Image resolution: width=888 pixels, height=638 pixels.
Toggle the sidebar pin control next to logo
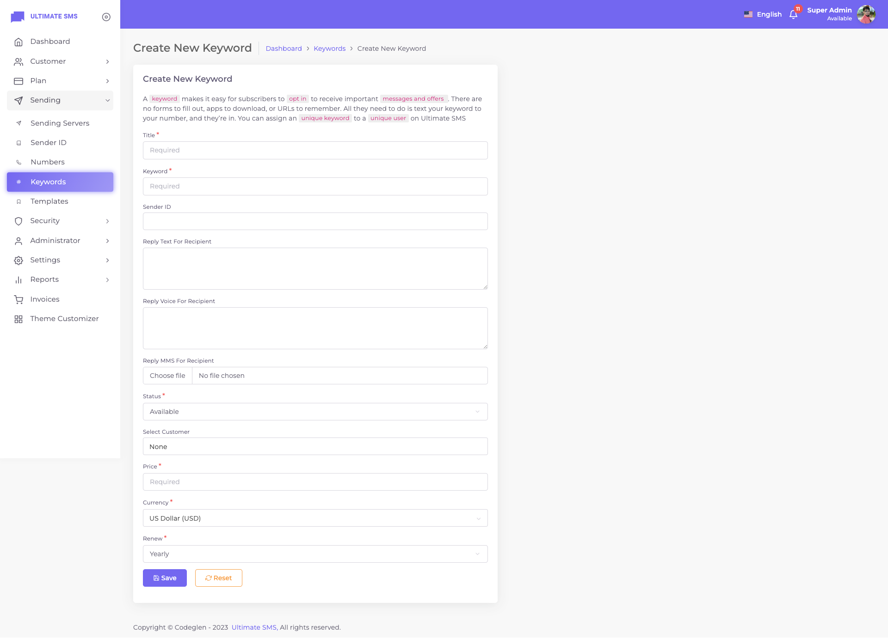pos(106,17)
